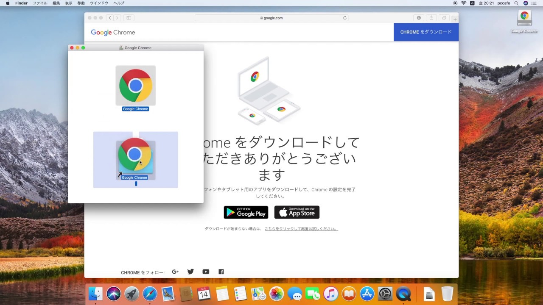Add a new Safari tab with plus
The image size is (543, 305).
point(455,19)
